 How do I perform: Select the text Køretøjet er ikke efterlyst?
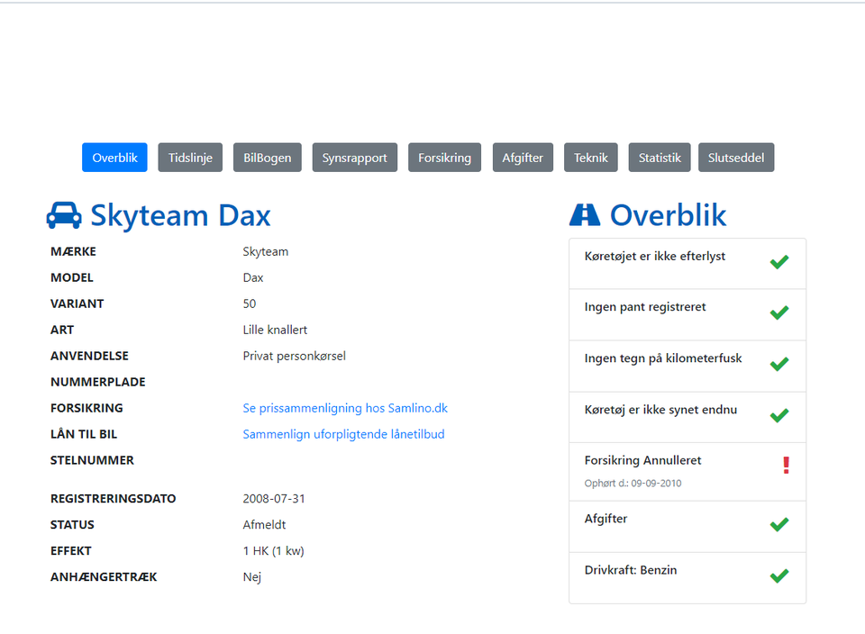click(x=655, y=257)
